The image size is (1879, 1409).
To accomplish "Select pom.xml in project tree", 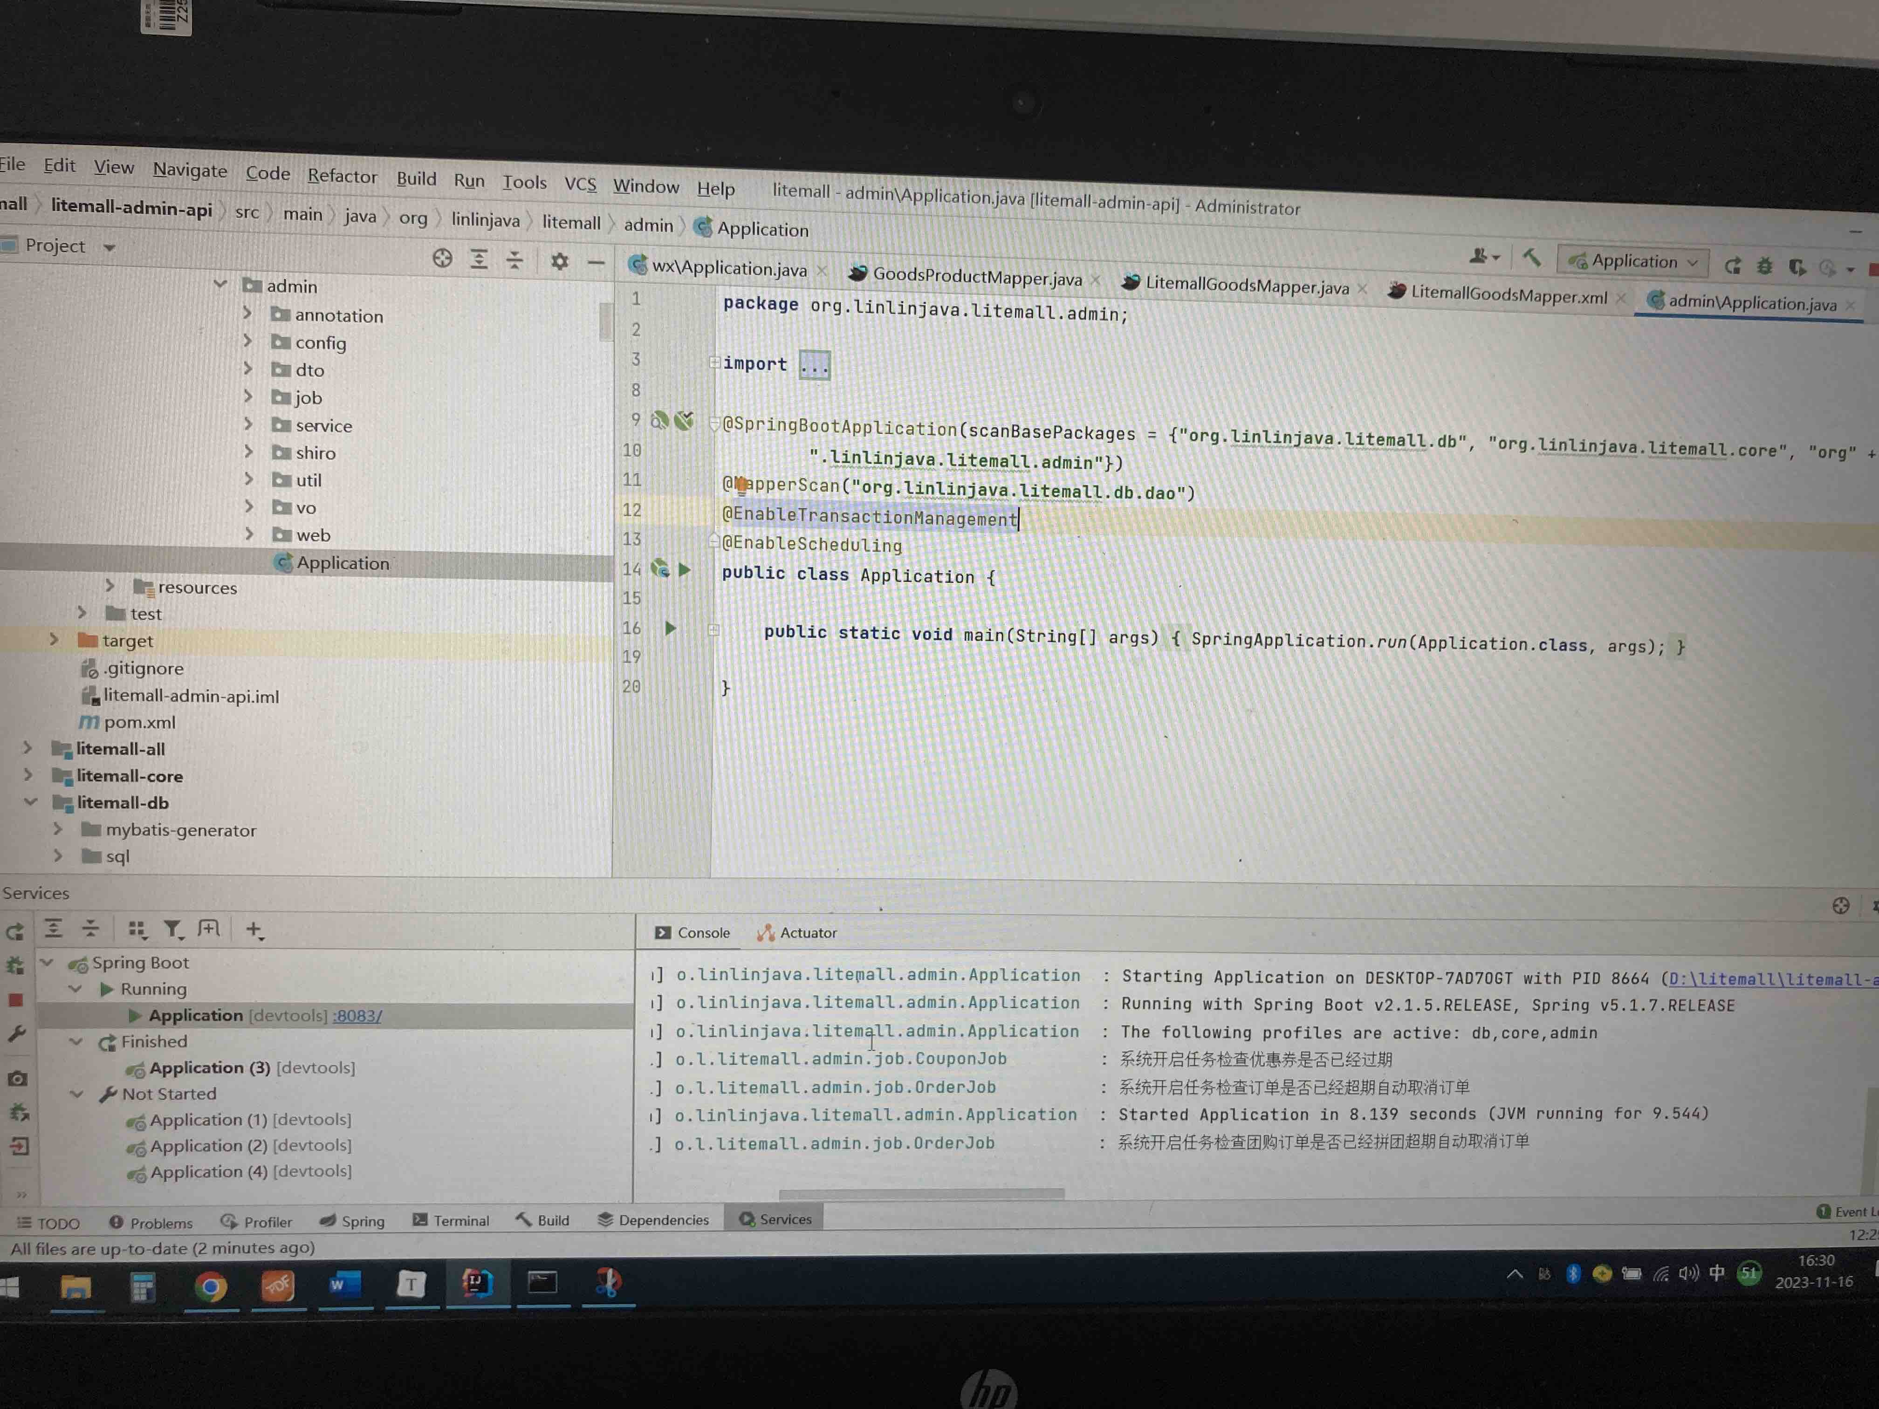I will tap(139, 722).
